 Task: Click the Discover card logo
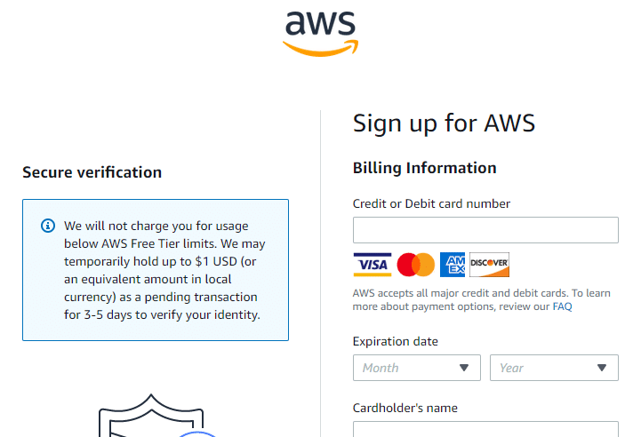coord(489,265)
